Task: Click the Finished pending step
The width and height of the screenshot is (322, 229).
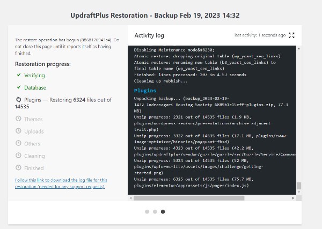Action: click(34, 168)
